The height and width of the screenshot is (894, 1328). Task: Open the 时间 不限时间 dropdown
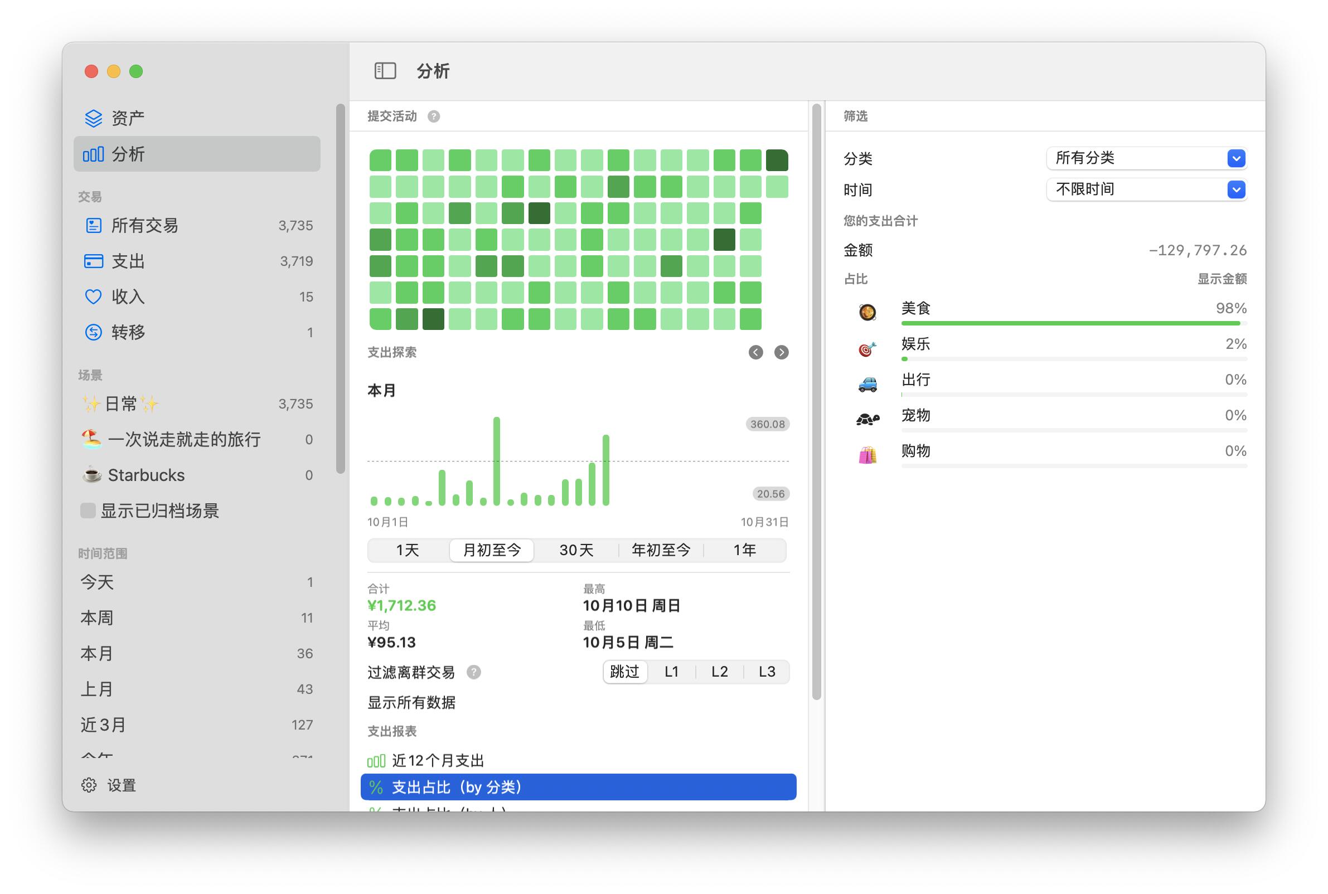click(x=1146, y=190)
